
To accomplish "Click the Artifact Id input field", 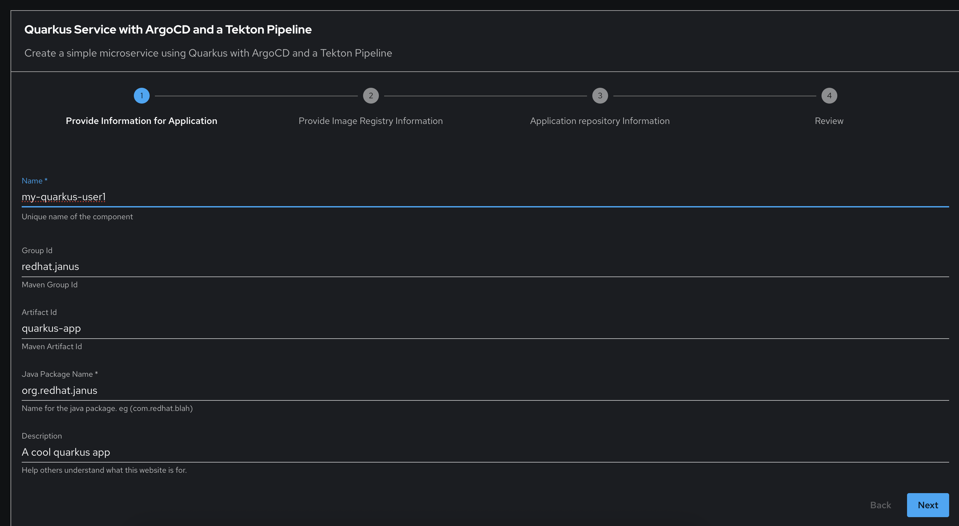I will [485, 328].
